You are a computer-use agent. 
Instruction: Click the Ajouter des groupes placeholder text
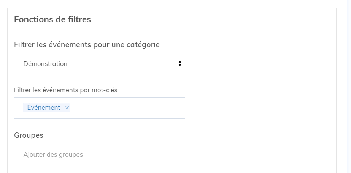(x=53, y=154)
